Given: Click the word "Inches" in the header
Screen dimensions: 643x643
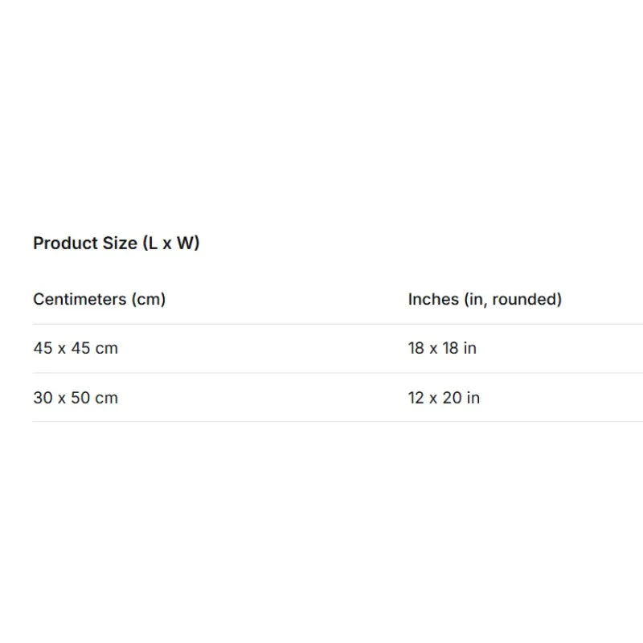Looking at the screenshot, I should coord(432,300).
